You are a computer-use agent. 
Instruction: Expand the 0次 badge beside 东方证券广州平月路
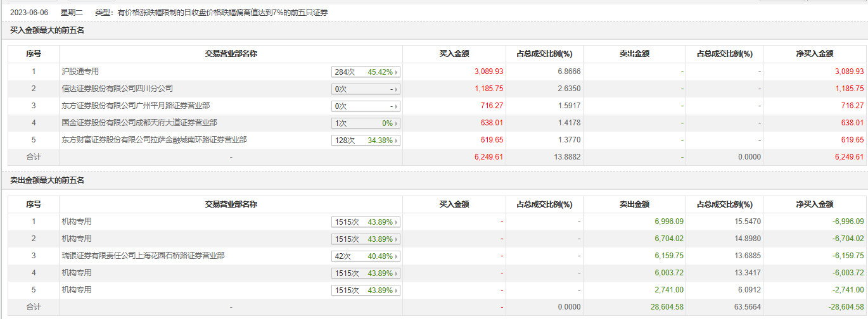click(x=366, y=106)
